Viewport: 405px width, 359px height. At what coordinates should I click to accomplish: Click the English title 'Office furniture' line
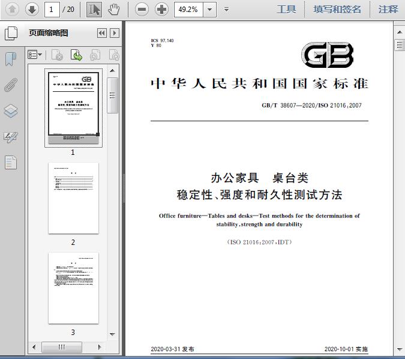coord(259,216)
